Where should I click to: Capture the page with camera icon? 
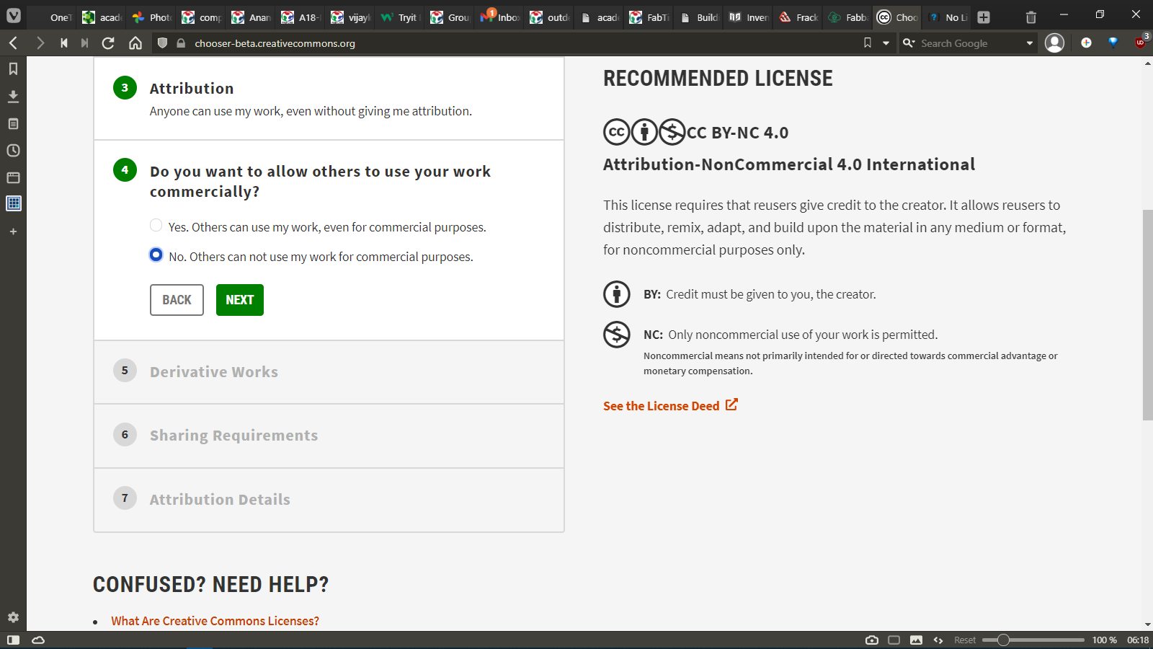[872, 640]
